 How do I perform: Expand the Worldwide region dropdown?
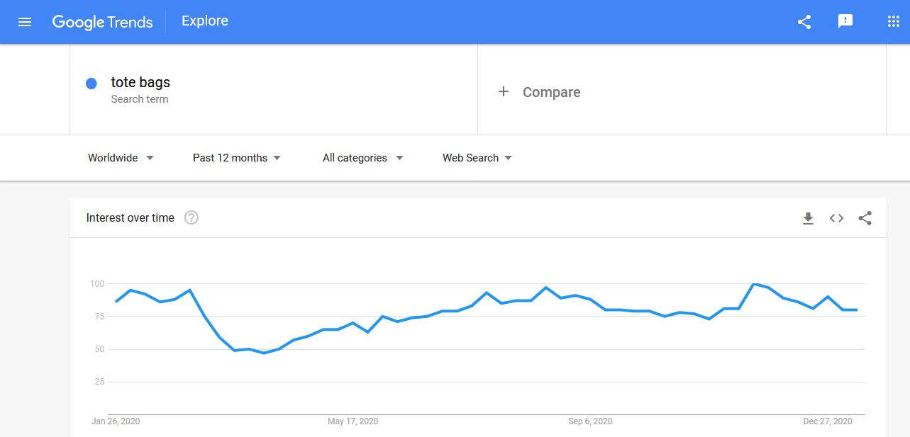121,158
